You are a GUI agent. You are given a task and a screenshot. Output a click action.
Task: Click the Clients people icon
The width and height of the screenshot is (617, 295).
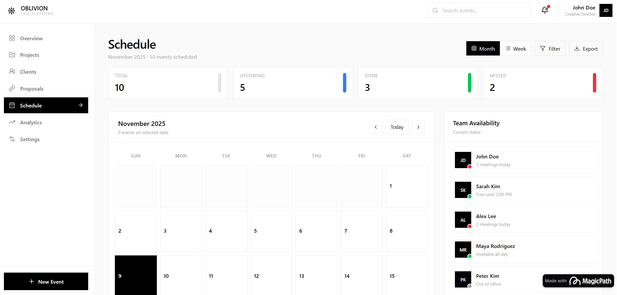(x=12, y=72)
